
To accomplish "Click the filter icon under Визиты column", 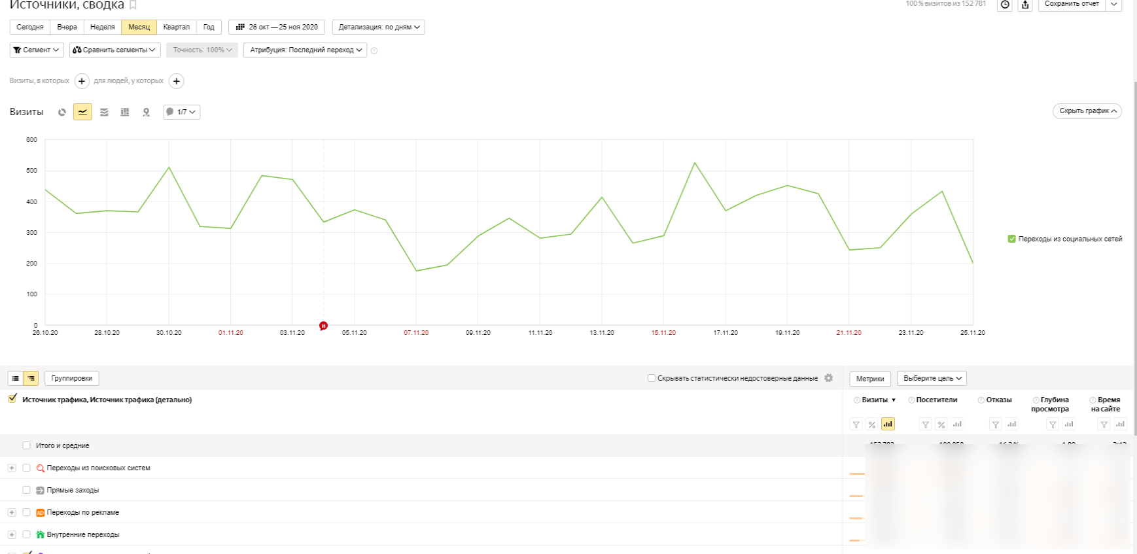I will point(856,424).
